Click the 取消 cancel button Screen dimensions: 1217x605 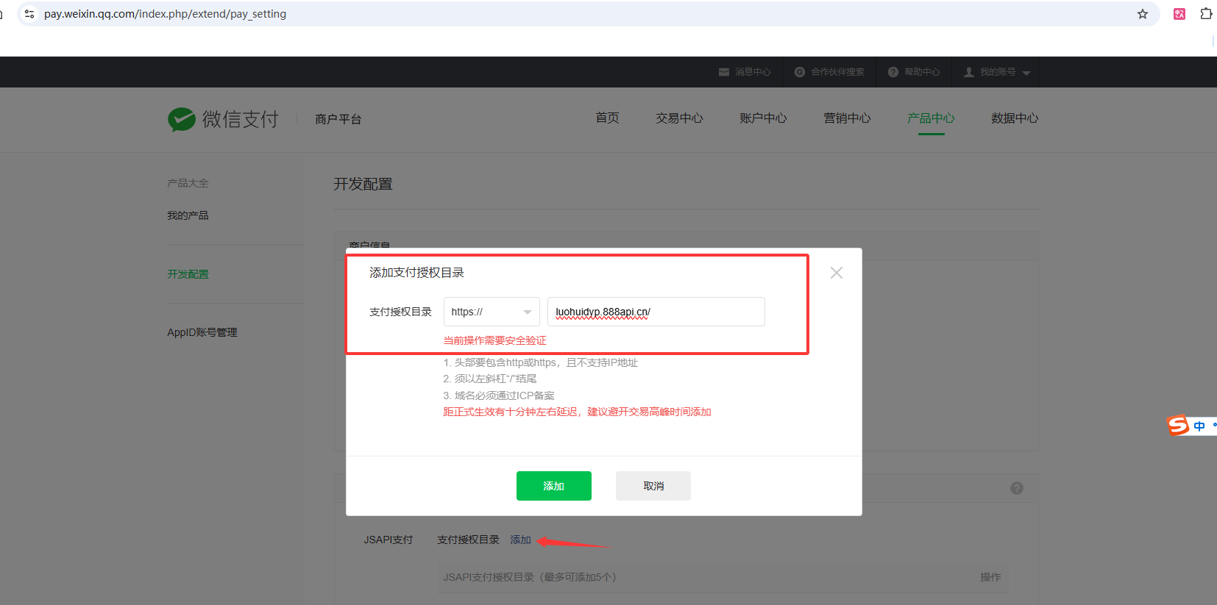[x=653, y=486]
